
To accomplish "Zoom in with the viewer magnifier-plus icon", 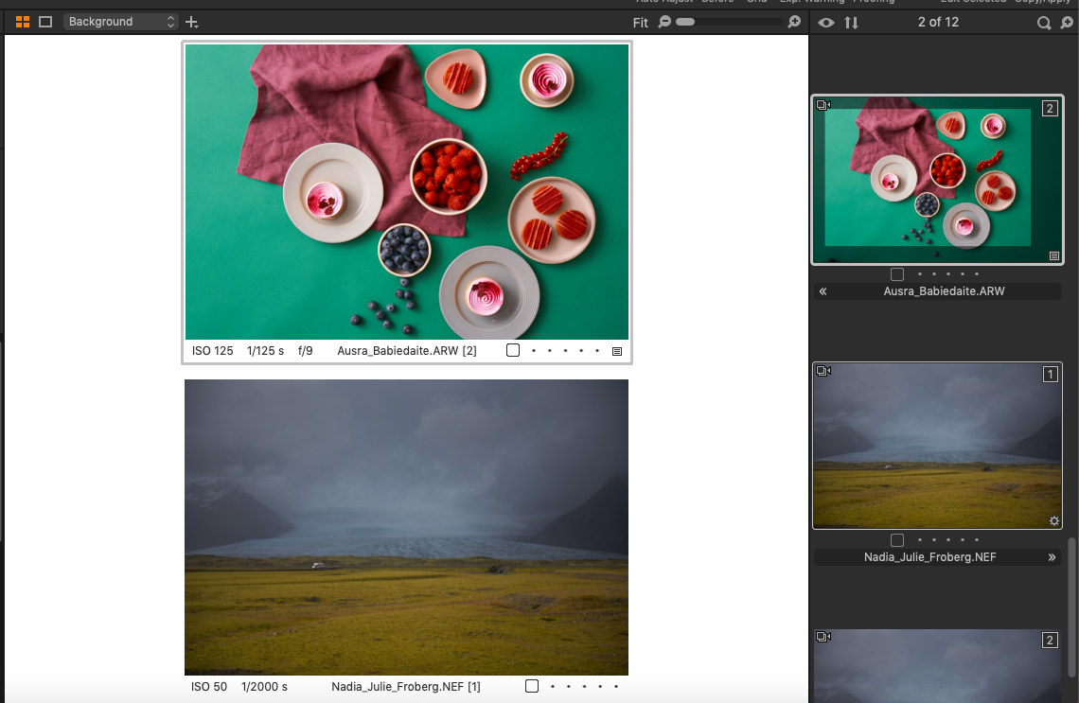I will [x=794, y=22].
